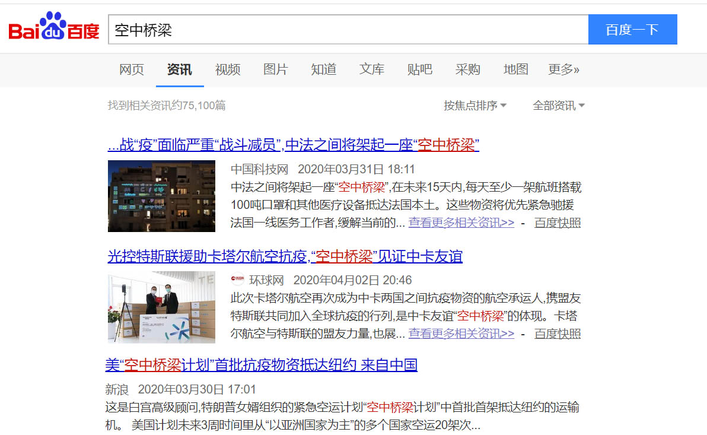Click the 中国科技网 source text
This screenshot has height=435, width=707.
259,169
